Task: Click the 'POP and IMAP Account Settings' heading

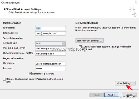Action: [22, 9]
